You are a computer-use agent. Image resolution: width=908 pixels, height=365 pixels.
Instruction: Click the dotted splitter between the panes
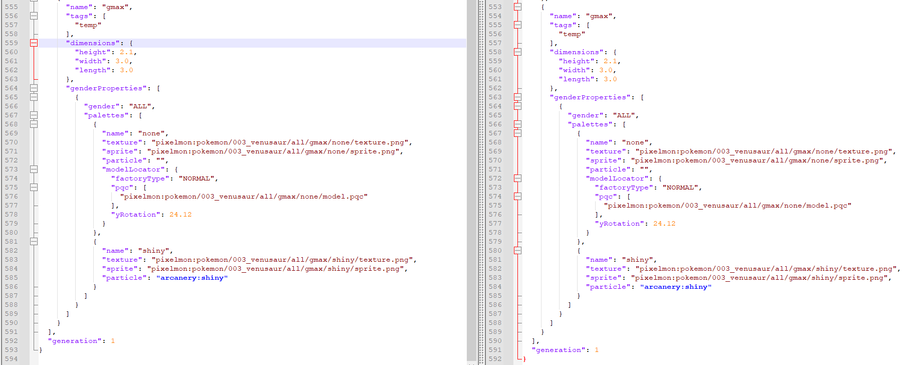click(x=481, y=182)
